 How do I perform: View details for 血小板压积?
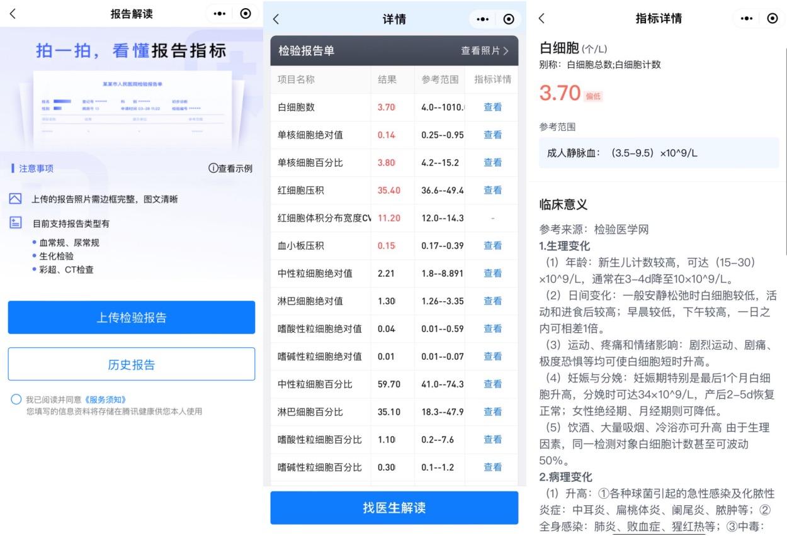coord(492,245)
